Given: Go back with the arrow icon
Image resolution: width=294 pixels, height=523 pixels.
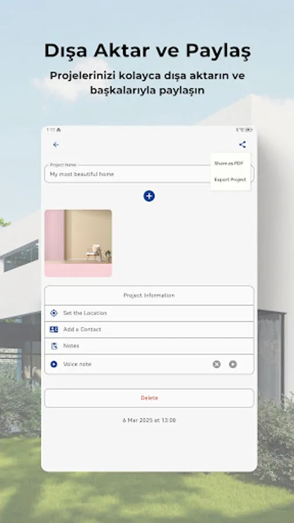Looking at the screenshot, I should tap(56, 145).
